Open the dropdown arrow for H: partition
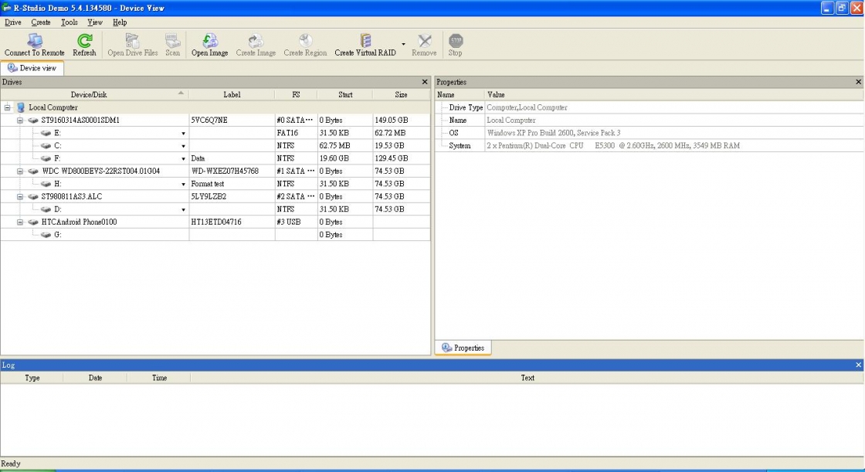Image resolution: width=865 pixels, height=472 pixels. click(183, 185)
